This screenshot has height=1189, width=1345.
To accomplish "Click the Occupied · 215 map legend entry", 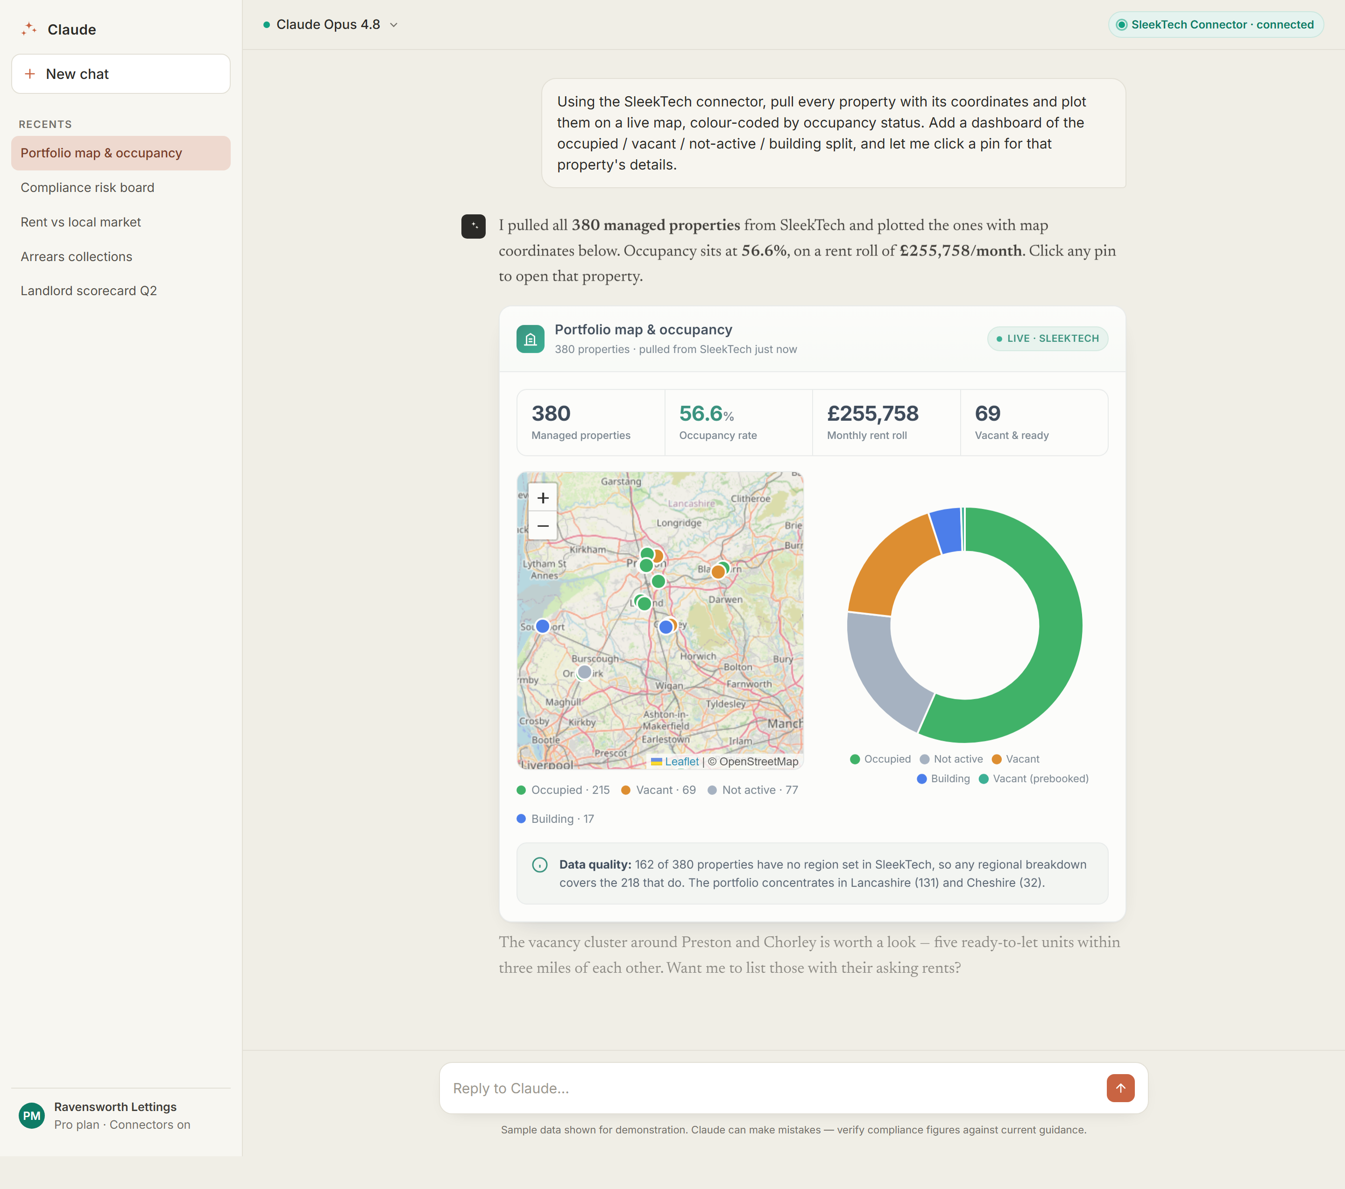I will tap(563, 790).
